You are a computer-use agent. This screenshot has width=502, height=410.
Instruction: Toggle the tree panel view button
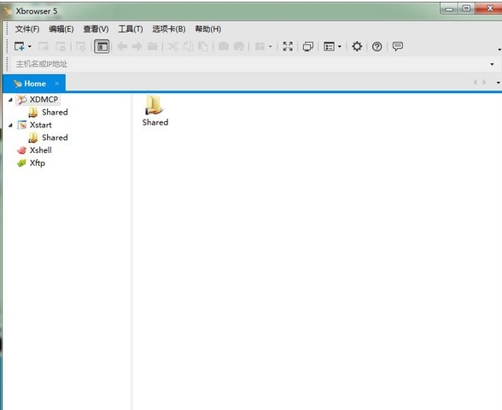point(102,47)
